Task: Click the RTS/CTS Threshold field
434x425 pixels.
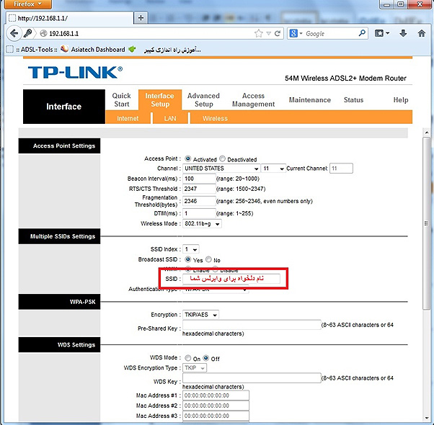Action: point(199,189)
